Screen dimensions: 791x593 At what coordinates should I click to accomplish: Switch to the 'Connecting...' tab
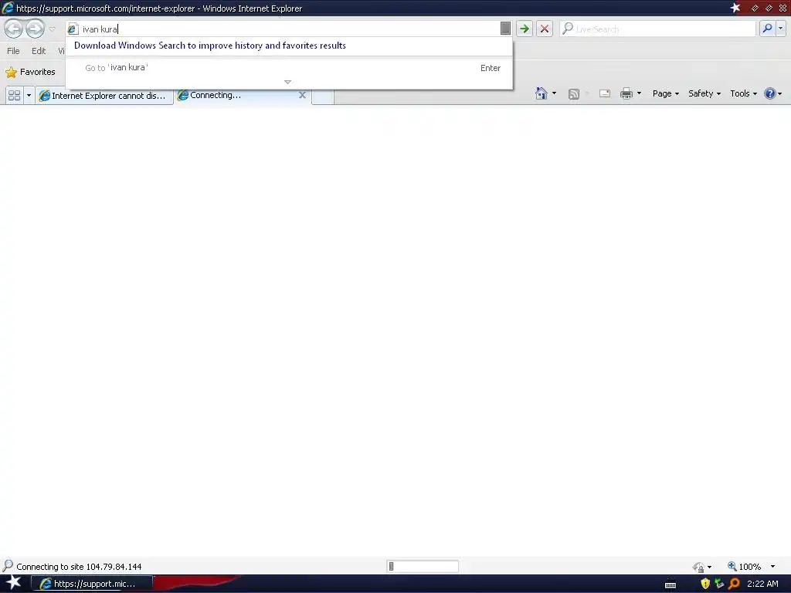click(x=236, y=95)
